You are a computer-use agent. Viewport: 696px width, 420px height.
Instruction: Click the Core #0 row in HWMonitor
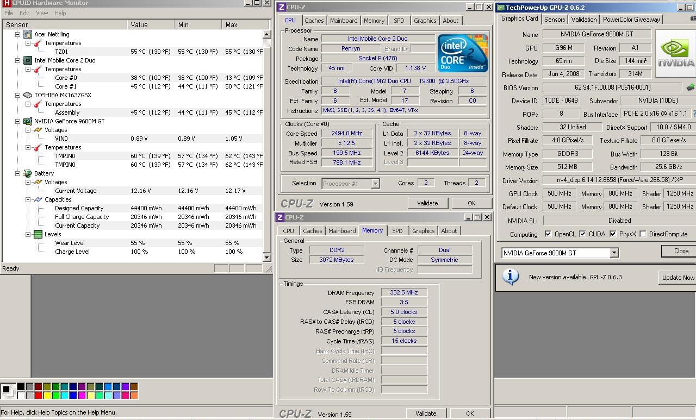(132, 78)
